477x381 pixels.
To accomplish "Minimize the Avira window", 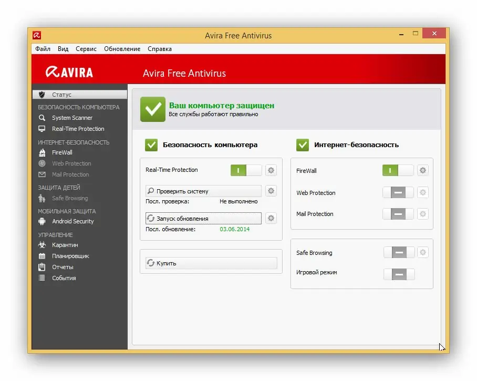I will 401,34.
